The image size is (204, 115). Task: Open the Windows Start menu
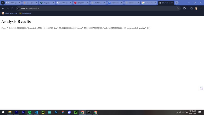pos(3,112)
